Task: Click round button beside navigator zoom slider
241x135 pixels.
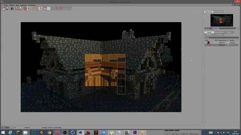Action: (238, 28)
